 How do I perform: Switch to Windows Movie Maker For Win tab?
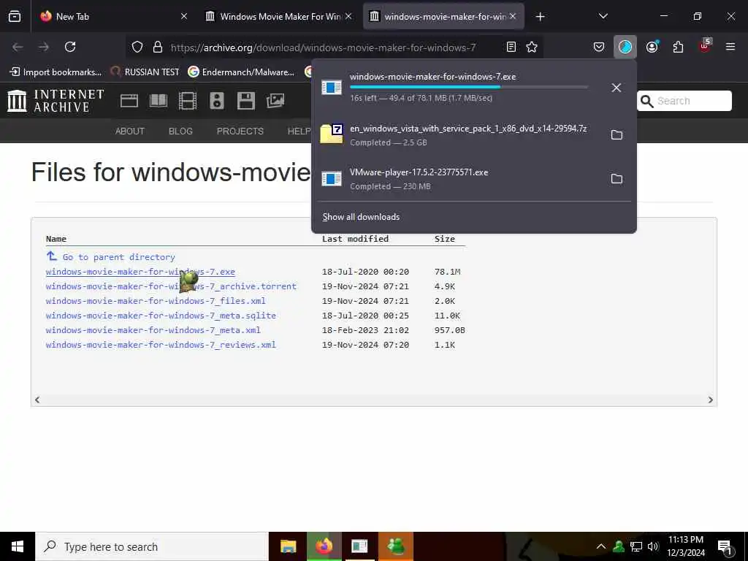click(x=279, y=16)
